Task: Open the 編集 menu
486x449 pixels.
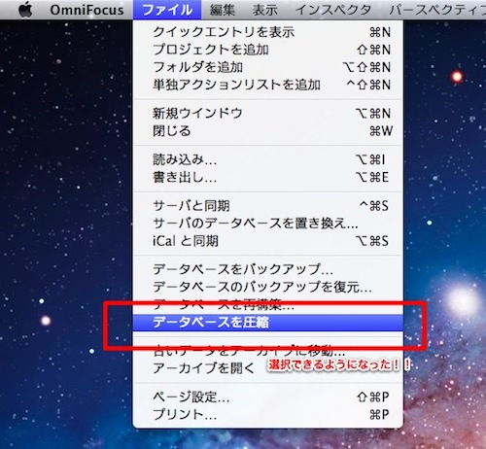Action: pos(223,10)
